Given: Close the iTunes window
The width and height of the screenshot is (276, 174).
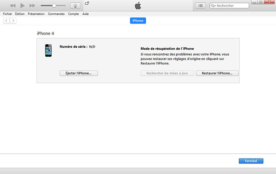Looking at the screenshot, I should [x=269, y=2].
